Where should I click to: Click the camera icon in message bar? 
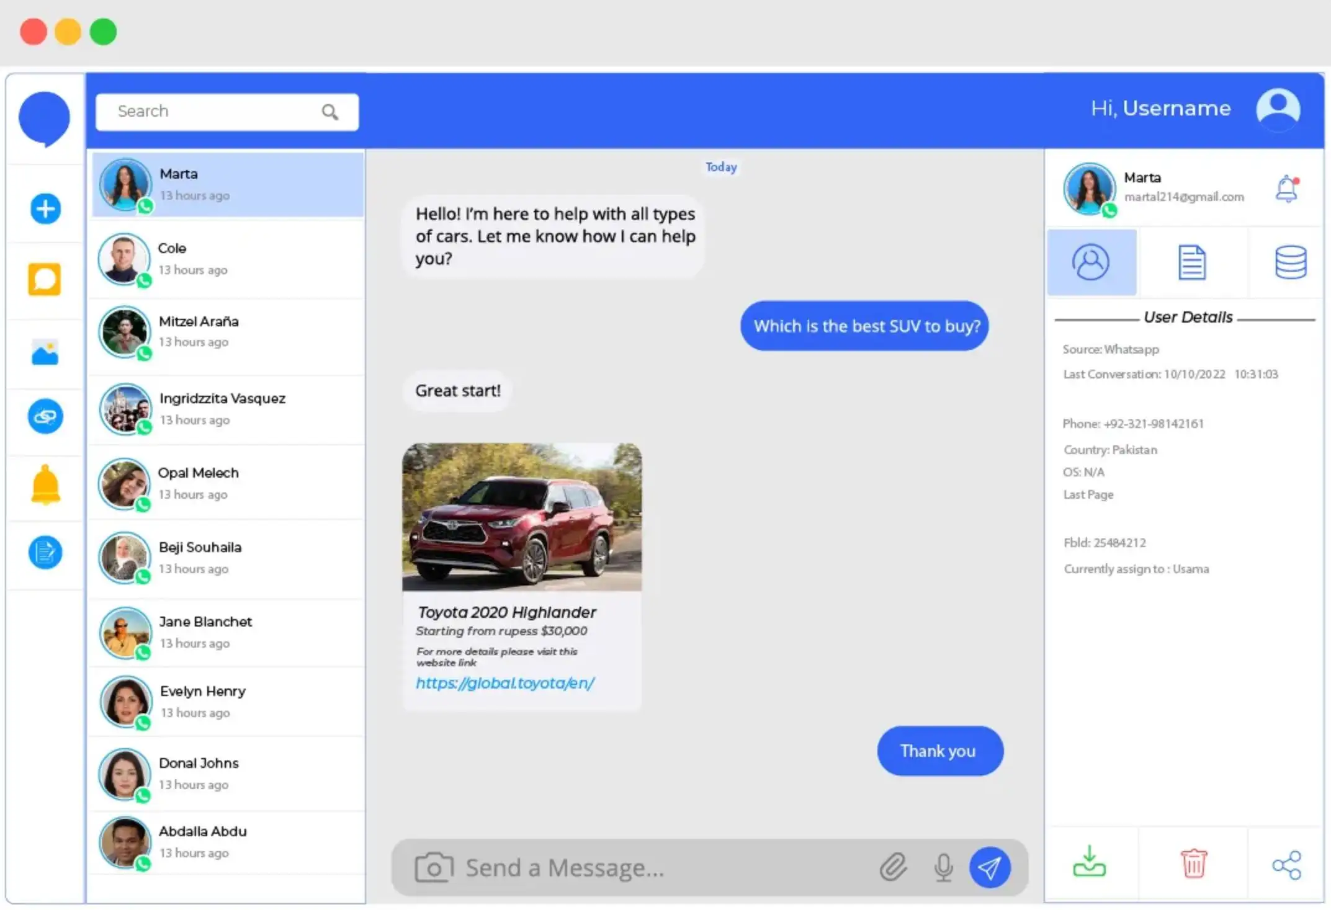point(434,867)
